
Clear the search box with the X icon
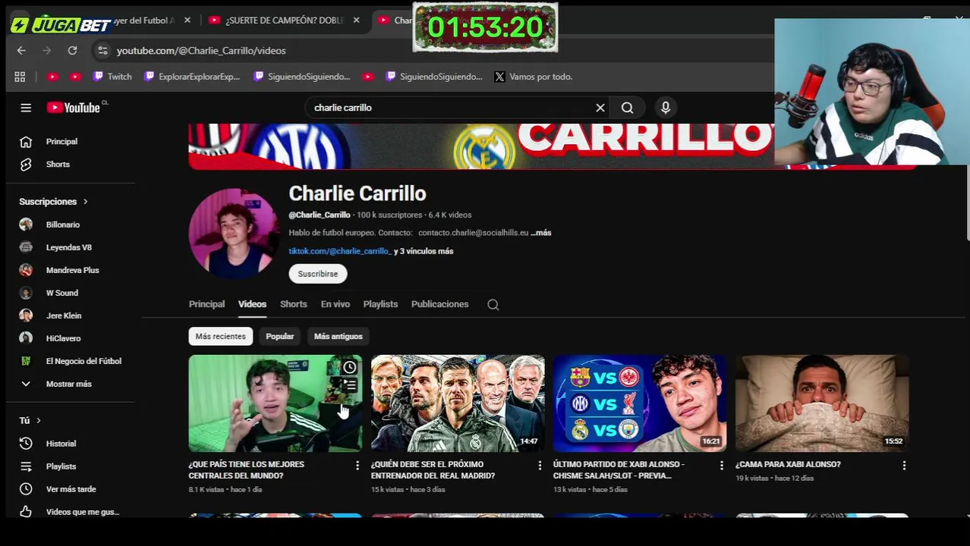[x=600, y=108]
